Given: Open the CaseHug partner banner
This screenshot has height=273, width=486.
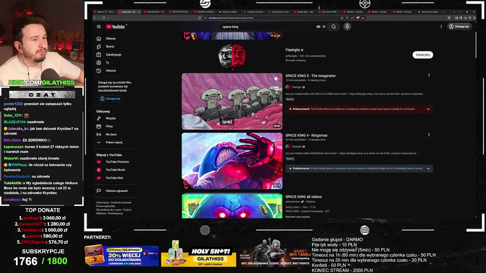Looking at the screenshot, I should [x=121, y=255].
